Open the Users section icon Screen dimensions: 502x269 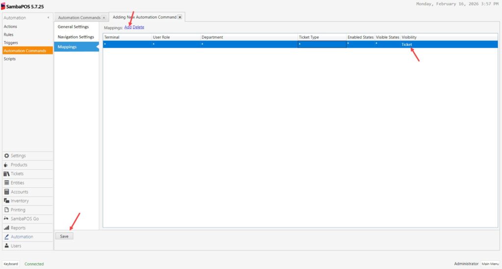[7, 246]
